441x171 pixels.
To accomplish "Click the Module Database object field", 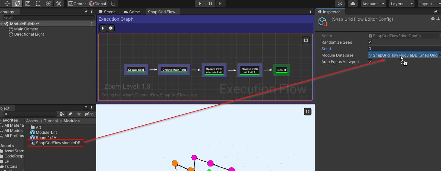I will tap(403, 55).
